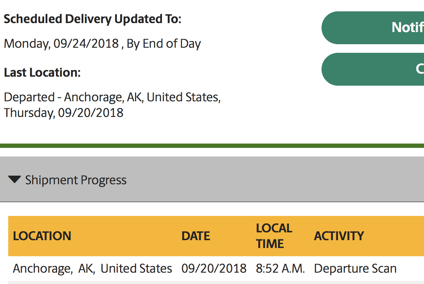This screenshot has width=424, height=284.
Task: Select the 8:52 A.M. local time cell
Action: point(280,269)
